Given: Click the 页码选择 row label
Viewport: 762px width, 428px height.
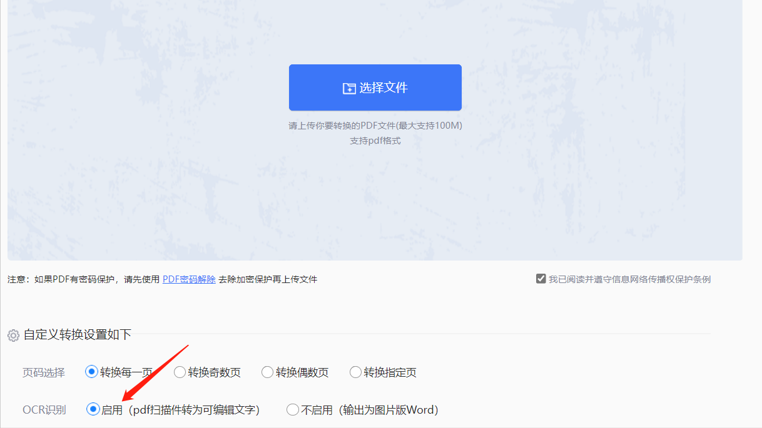Looking at the screenshot, I should (x=44, y=372).
